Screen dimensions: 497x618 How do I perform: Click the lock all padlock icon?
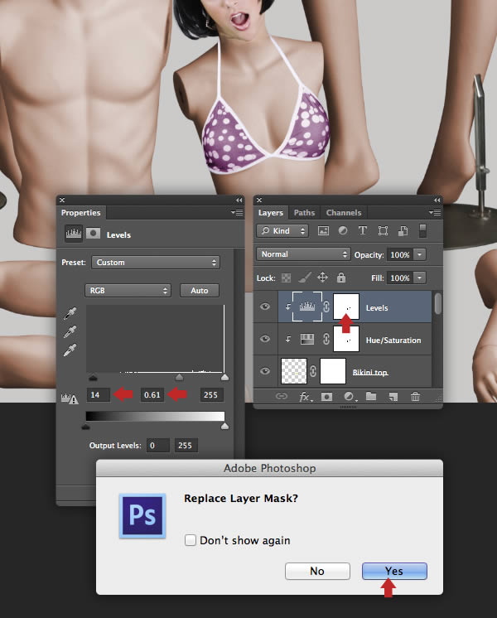tap(341, 278)
